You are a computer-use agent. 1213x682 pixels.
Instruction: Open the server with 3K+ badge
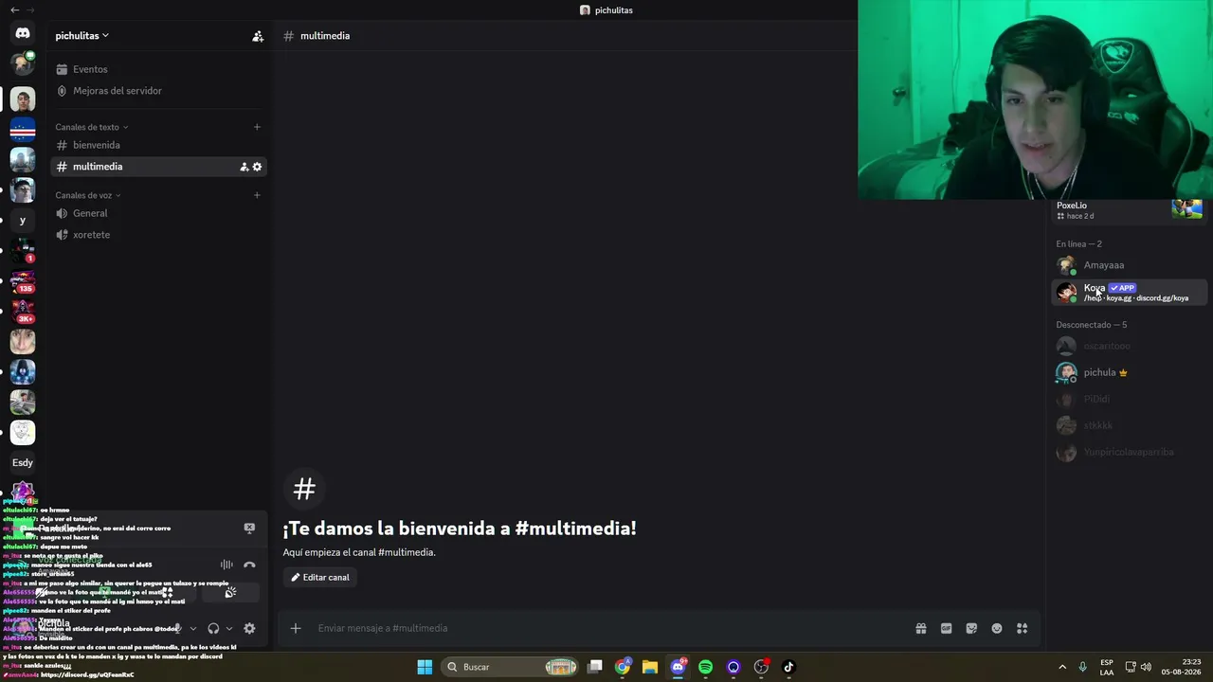tap(23, 312)
